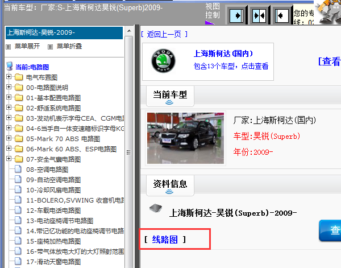The height and width of the screenshot is (268, 341).
Task: Click the document icon for 15-座椅加热电路图
Action: pos(18,241)
